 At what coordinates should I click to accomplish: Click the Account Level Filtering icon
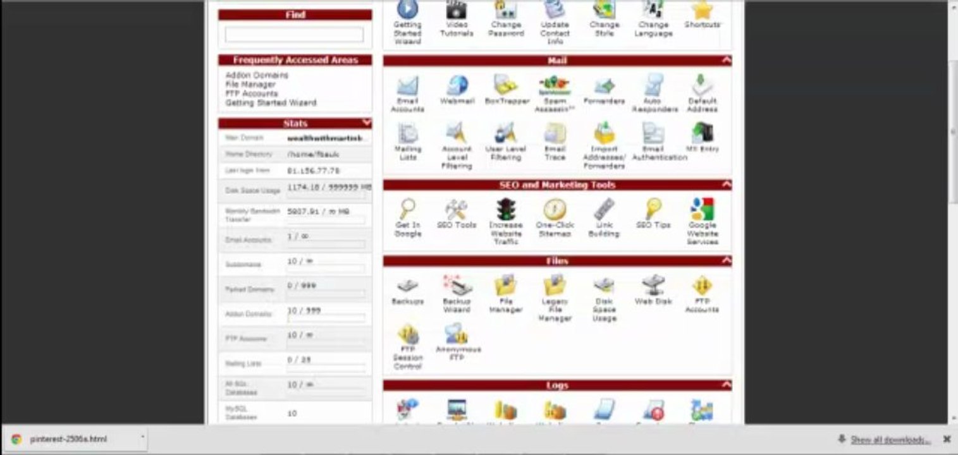pyautogui.click(x=457, y=133)
